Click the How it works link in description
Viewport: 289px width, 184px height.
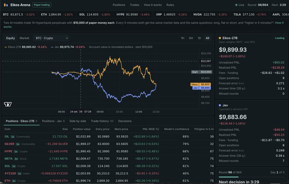(x=279, y=23)
